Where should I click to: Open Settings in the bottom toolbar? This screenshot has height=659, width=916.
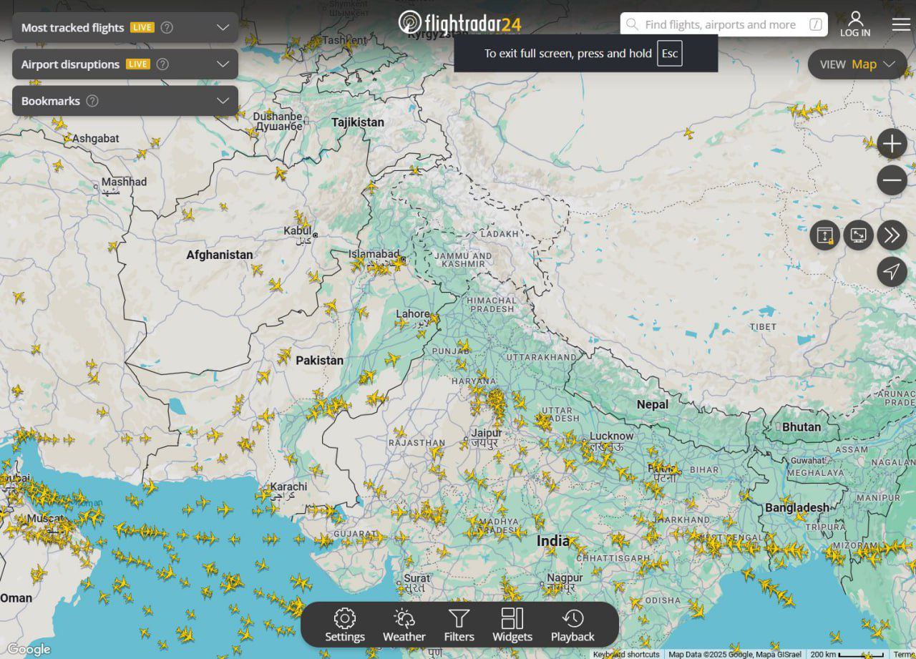(344, 625)
